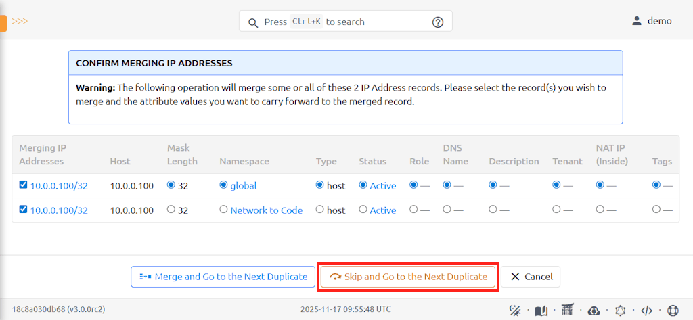The width and height of the screenshot is (693, 320).
Task: Cancel the merge operation
Action: 531,277
